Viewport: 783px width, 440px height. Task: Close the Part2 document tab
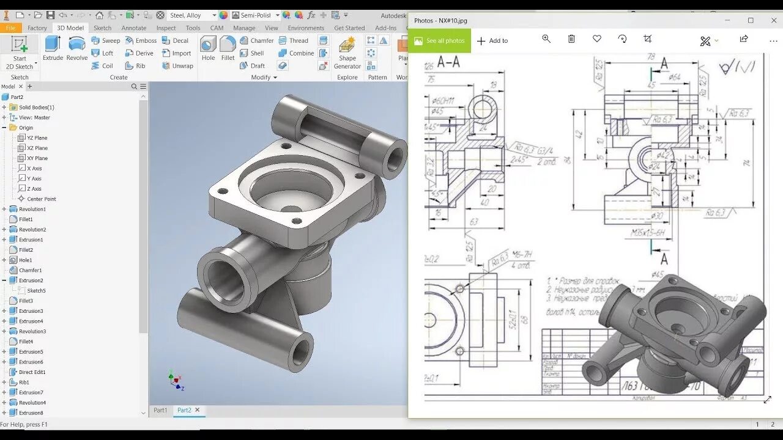[x=197, y=410]
